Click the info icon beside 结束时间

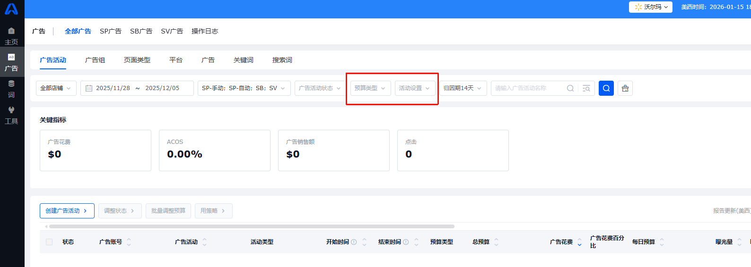406,242
